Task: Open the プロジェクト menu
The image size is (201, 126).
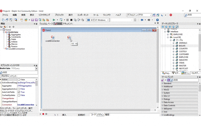Action: (59, 15)
